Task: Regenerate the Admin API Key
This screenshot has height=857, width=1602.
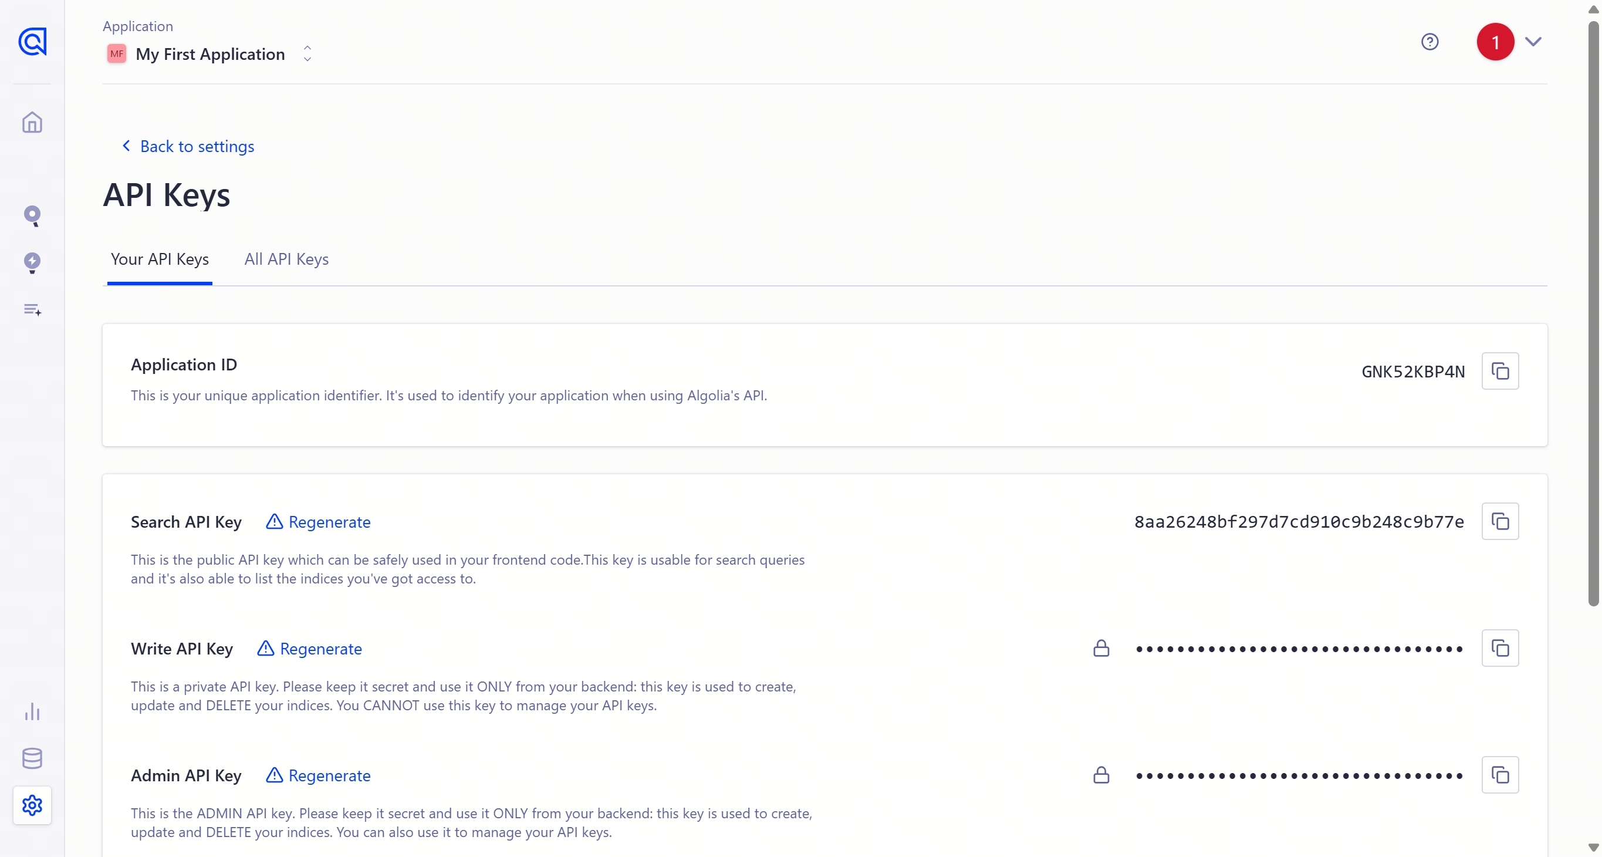Action: [319, 775]
